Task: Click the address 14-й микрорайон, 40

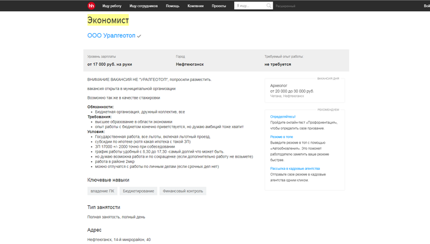Action: [132, 240]
